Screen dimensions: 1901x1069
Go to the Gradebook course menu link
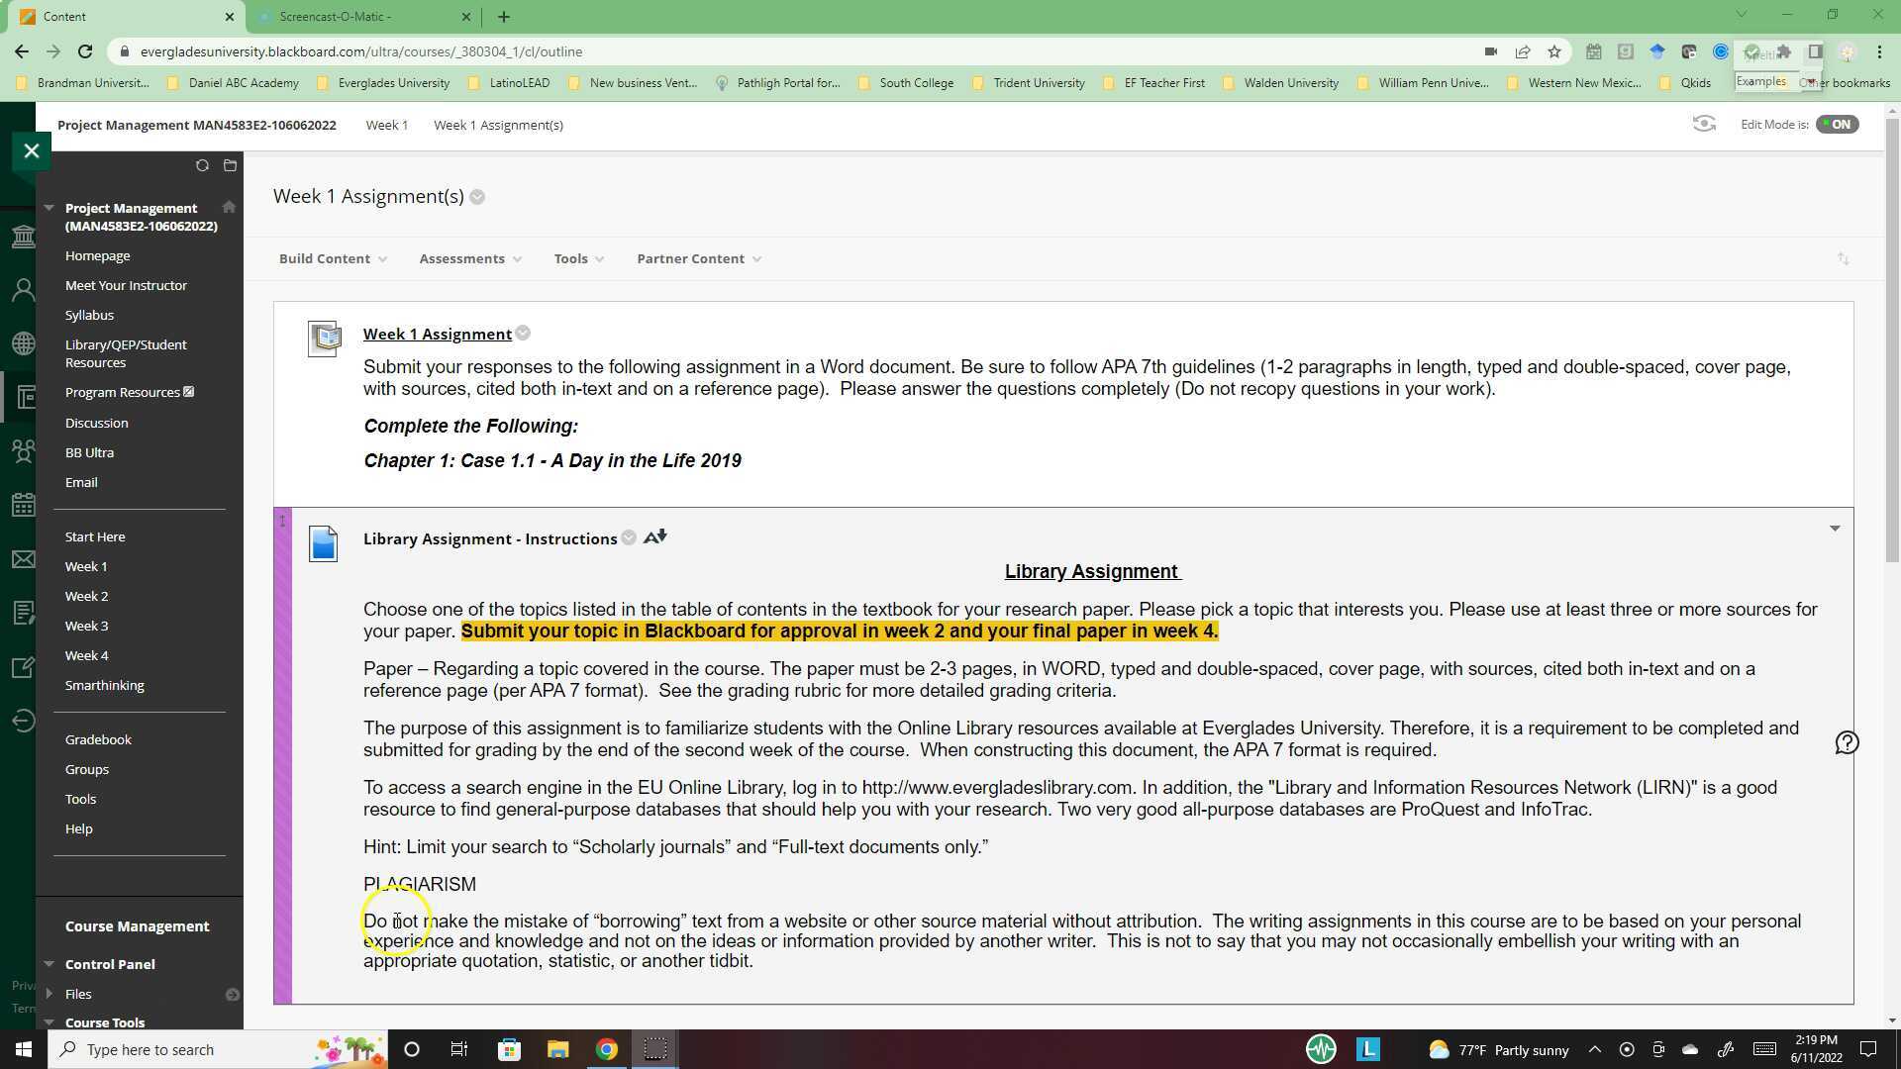(98, 739)
